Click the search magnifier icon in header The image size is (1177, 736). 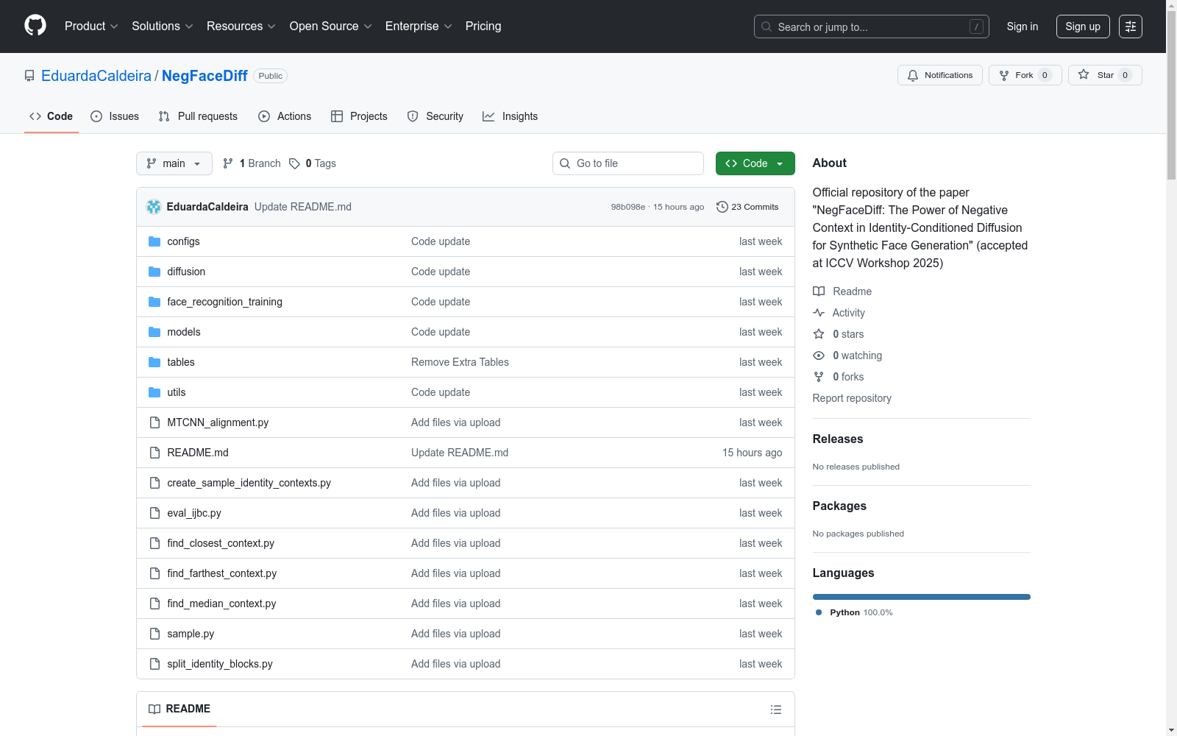click(767, 26)
